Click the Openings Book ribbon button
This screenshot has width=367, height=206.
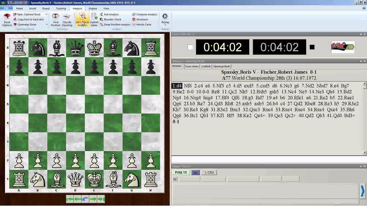25,25
